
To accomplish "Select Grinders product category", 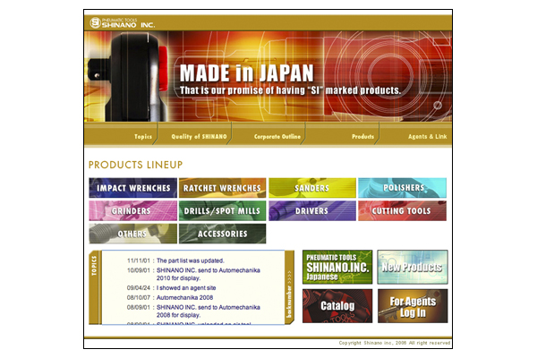I will coord(132,210).
